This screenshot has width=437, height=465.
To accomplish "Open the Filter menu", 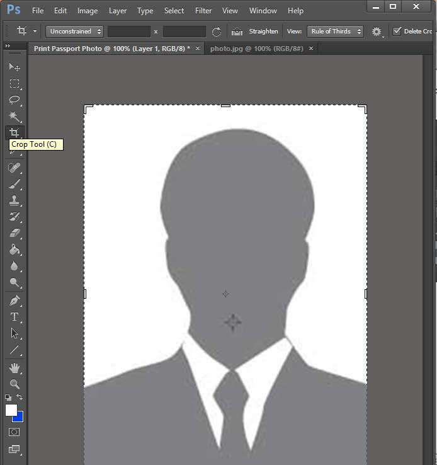I will coord(203,11).
